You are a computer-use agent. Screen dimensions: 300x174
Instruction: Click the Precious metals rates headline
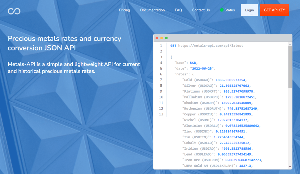(64, 43)
